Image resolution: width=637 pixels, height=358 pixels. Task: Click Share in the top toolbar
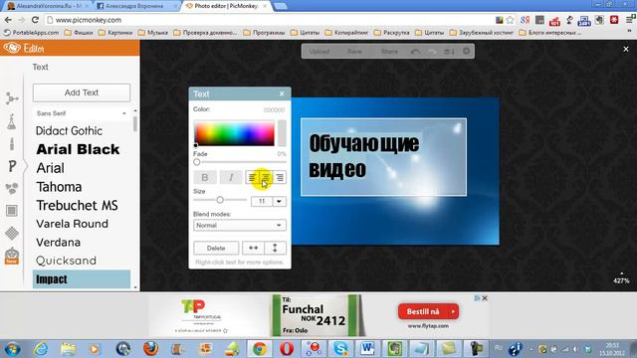click(389, 52)
